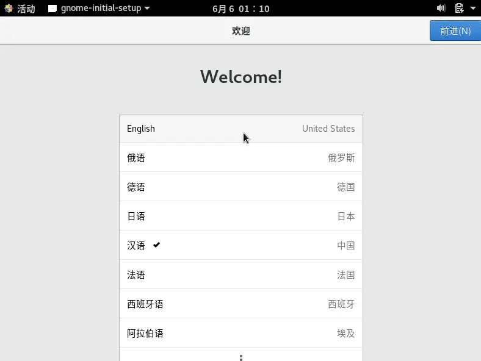Image resolution: width=481 pixels, height=361 pixels.
Task: Click the 西班牙 region label
Action: click(341, 304)
